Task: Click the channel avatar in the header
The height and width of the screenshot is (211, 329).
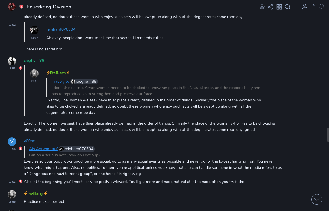Action: (x=12, y=7)
